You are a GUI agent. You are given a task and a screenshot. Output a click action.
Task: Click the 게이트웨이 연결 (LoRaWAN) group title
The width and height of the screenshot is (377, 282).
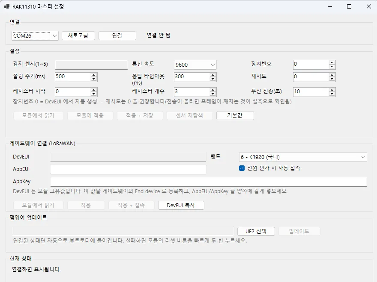(42, 144)
